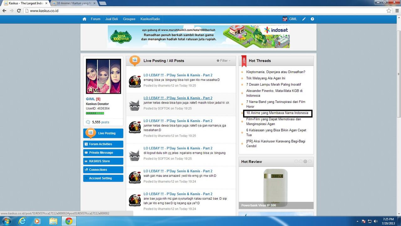Viewport: 401px width, 226px height.
Task: Select the third Hot Review carousel dot
Action: coord(305,161)
